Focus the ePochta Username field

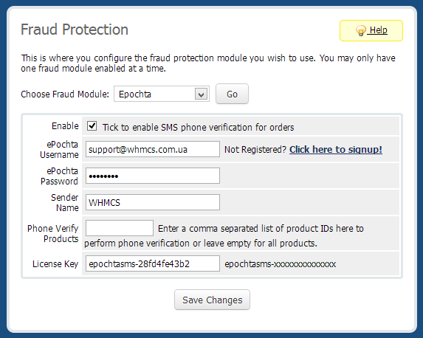(153, 149)
